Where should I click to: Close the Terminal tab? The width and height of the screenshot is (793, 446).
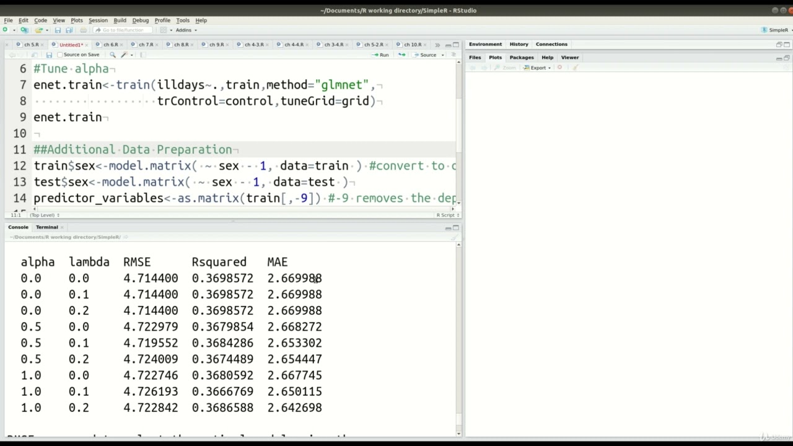click(62, 227)
